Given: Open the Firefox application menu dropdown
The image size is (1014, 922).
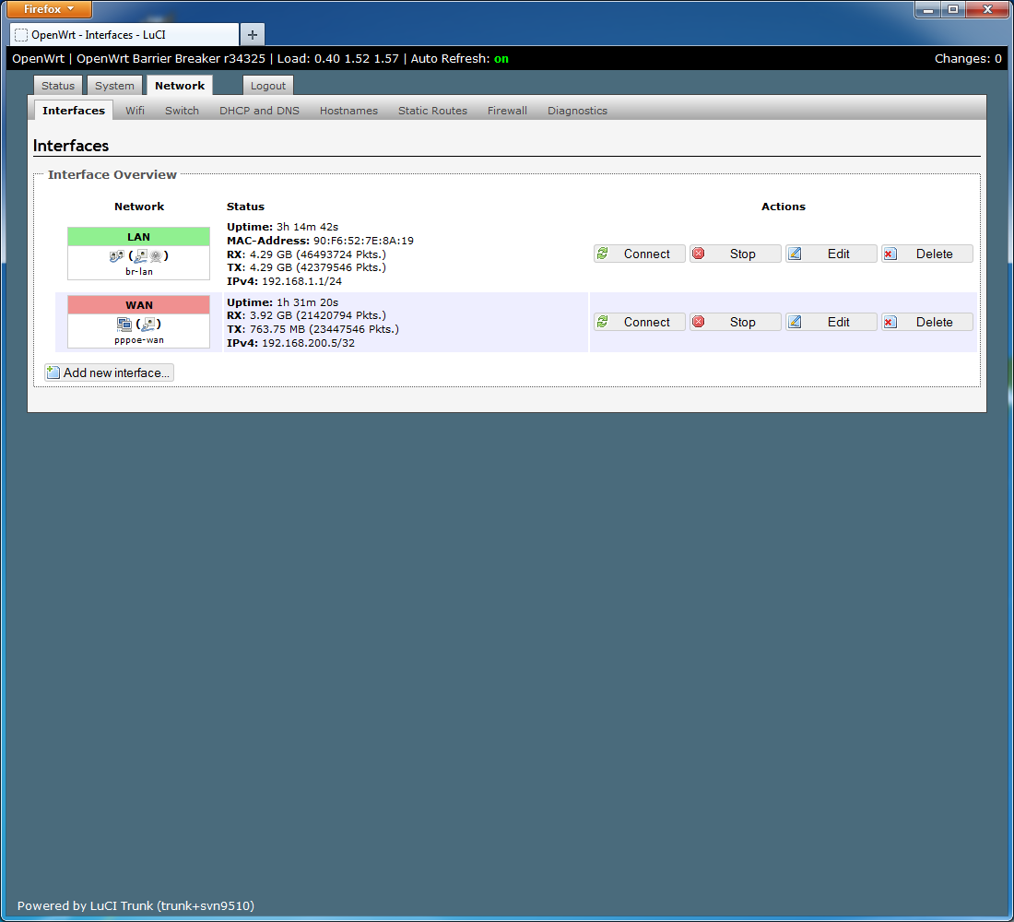Looking at the screenshot, I should [49, 9].
